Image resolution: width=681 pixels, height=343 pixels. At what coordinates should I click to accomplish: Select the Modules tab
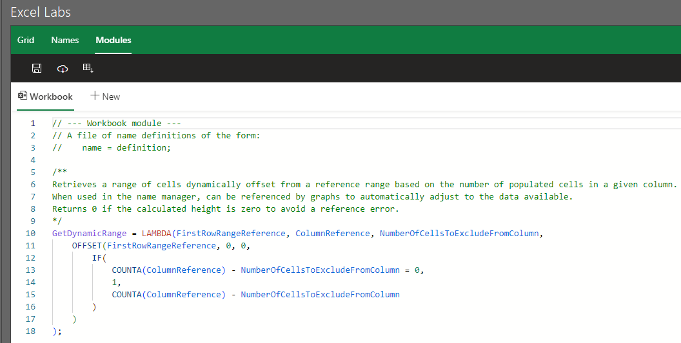tap(113, 40)
